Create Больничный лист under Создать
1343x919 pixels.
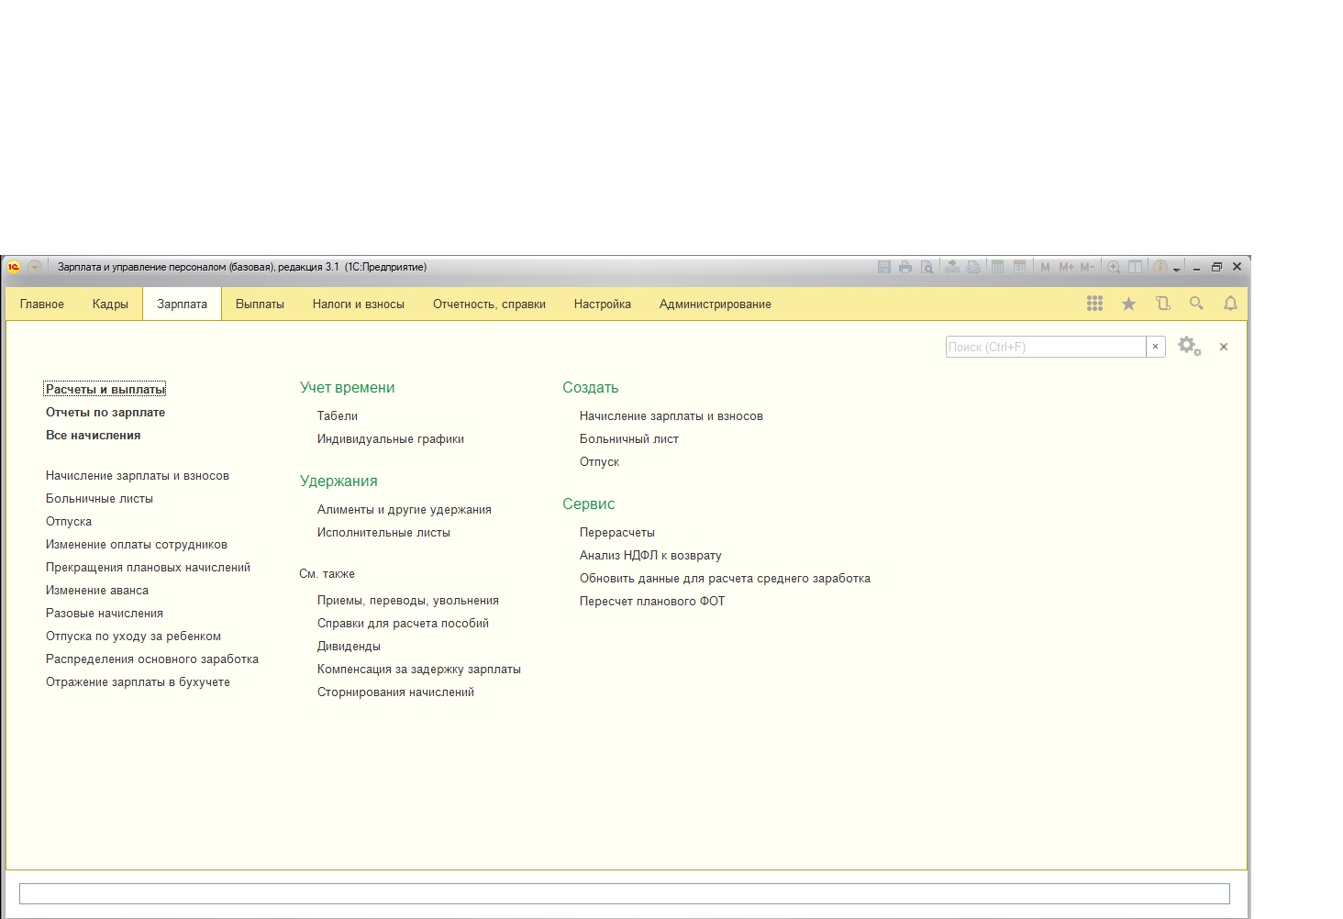pyautogui.click(x=629, y=439)
